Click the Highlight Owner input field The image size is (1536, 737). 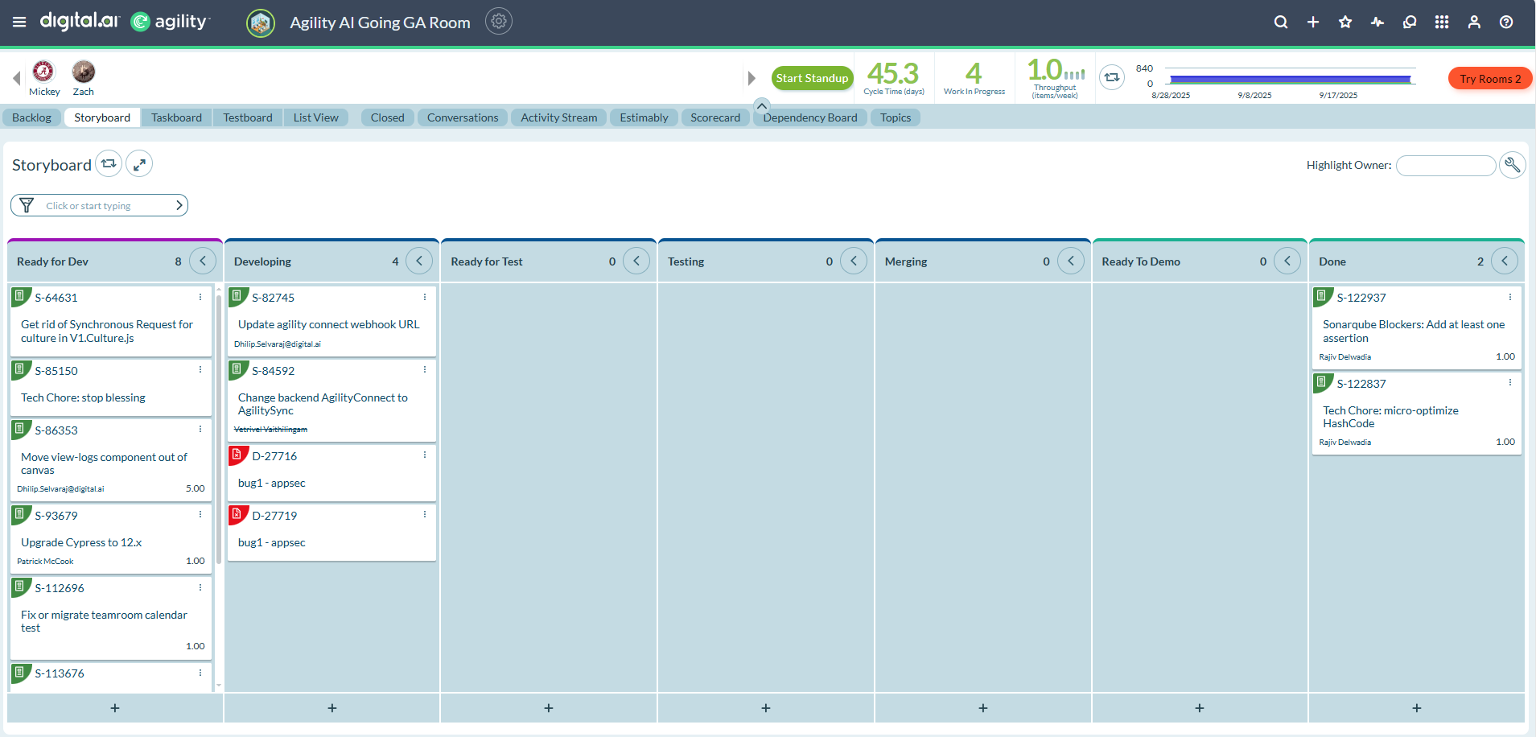point(1445,165)
